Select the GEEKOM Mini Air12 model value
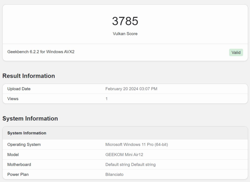250x182 pixels. (x=124, y=155)
